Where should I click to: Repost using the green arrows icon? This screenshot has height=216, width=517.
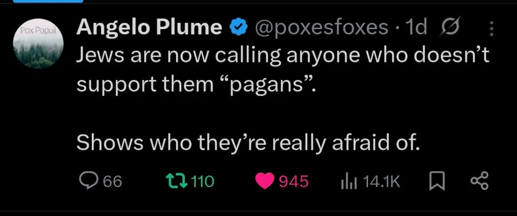coord(176,181)
